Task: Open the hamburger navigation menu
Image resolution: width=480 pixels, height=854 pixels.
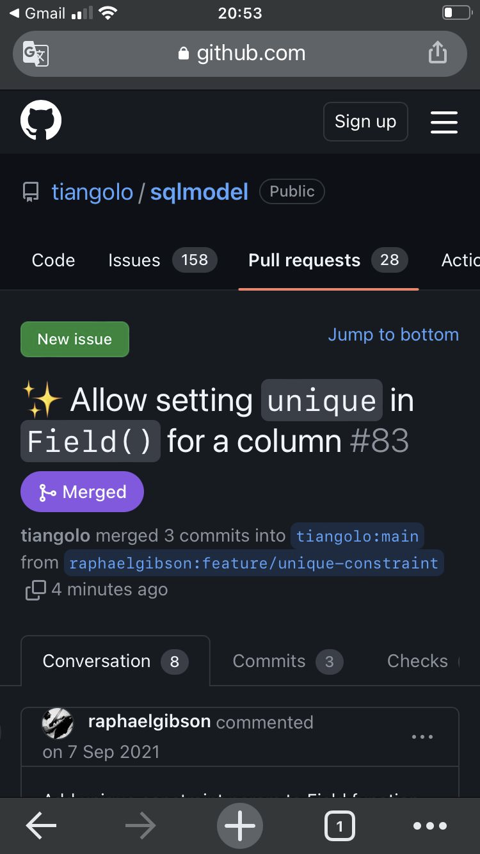Action: click(x=444, y=122)
